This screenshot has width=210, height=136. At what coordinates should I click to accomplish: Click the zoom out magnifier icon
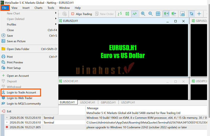pyautogui.click(x=150, y=14)
